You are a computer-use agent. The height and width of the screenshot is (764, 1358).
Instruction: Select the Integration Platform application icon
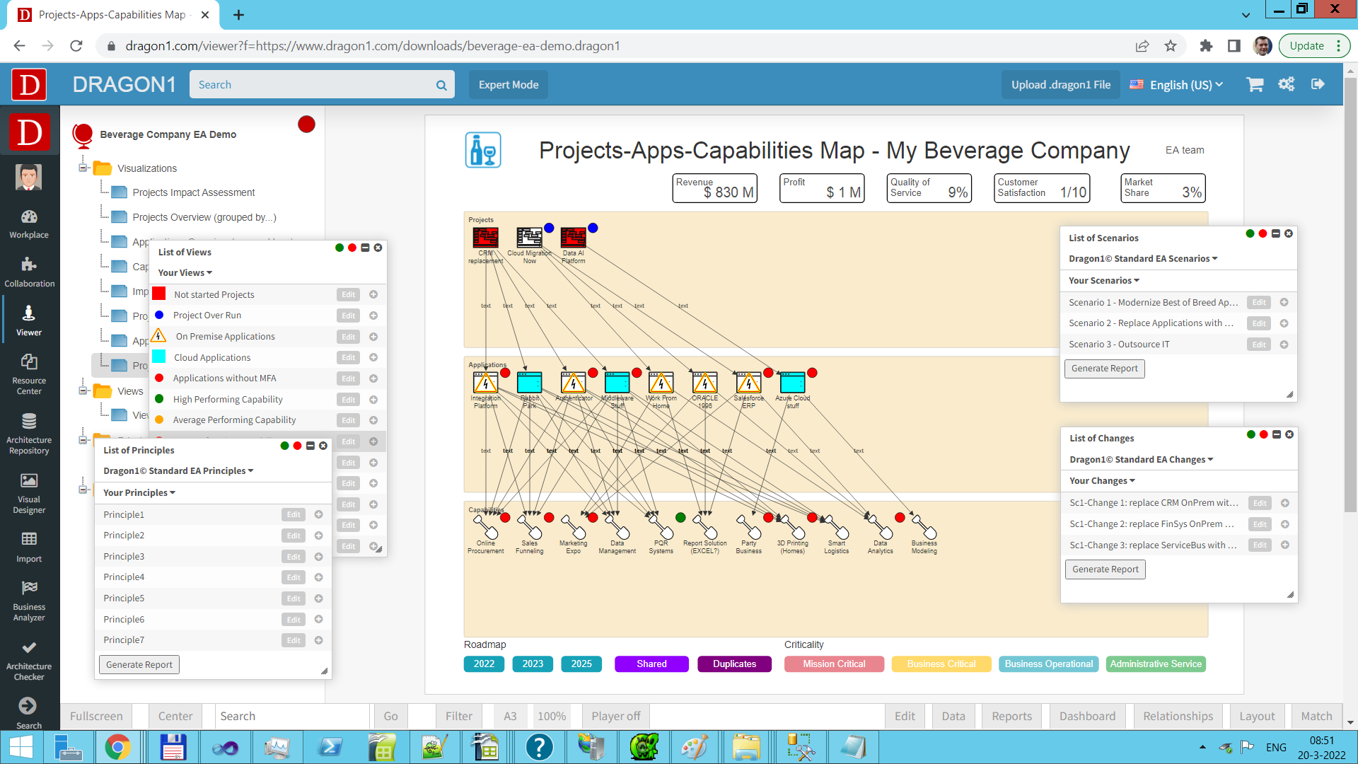(485, 383)
